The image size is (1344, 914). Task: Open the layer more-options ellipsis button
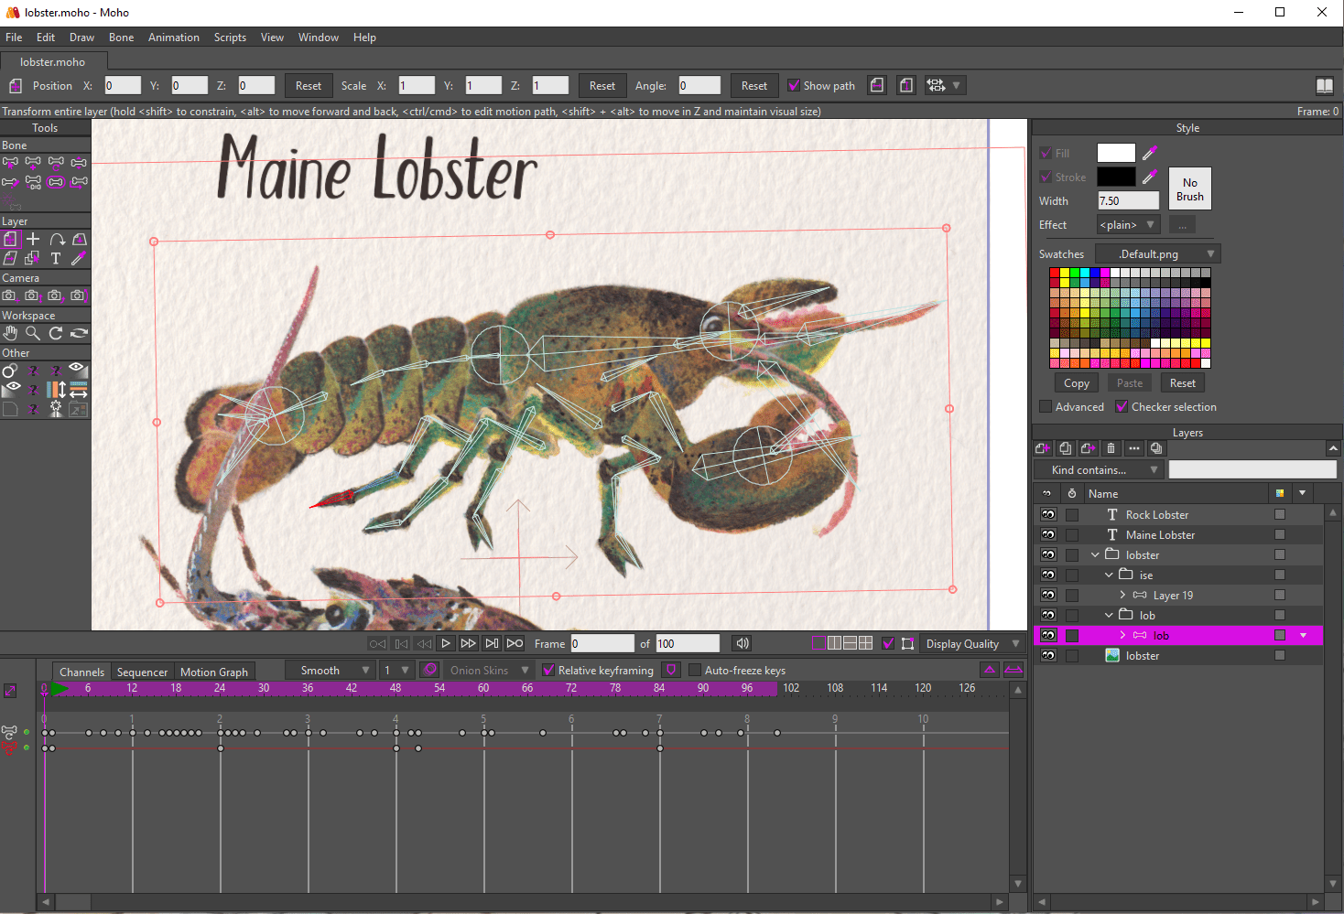[1133, 448]
